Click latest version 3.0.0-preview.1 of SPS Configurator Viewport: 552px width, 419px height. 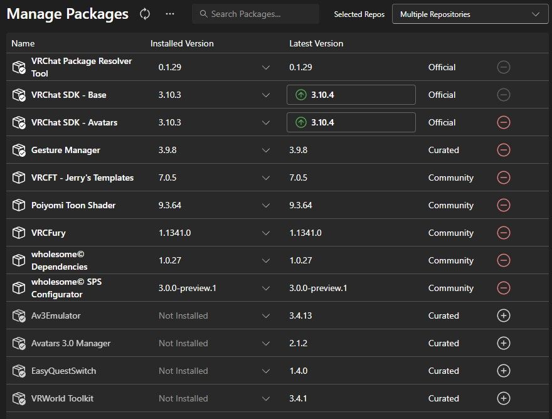pyautogui.click(x=318, y=288)
